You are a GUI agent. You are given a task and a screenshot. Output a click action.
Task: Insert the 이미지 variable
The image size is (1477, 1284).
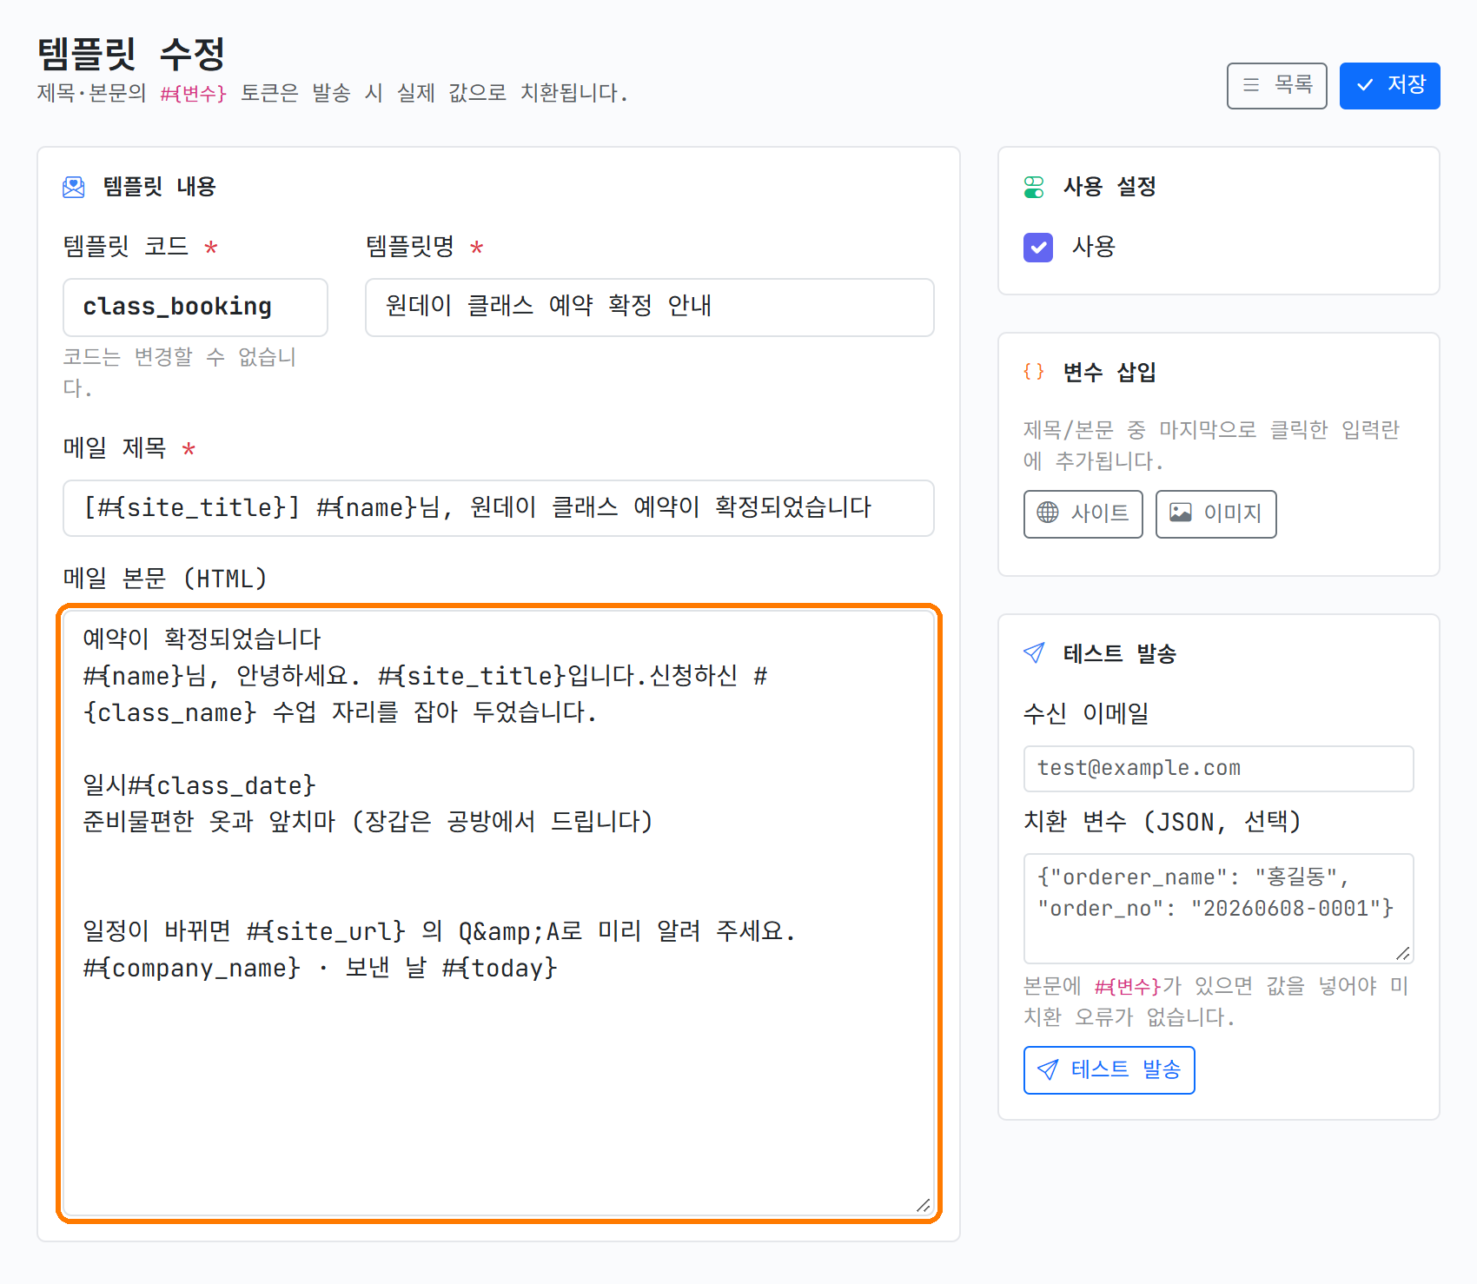coord(1215,514)
